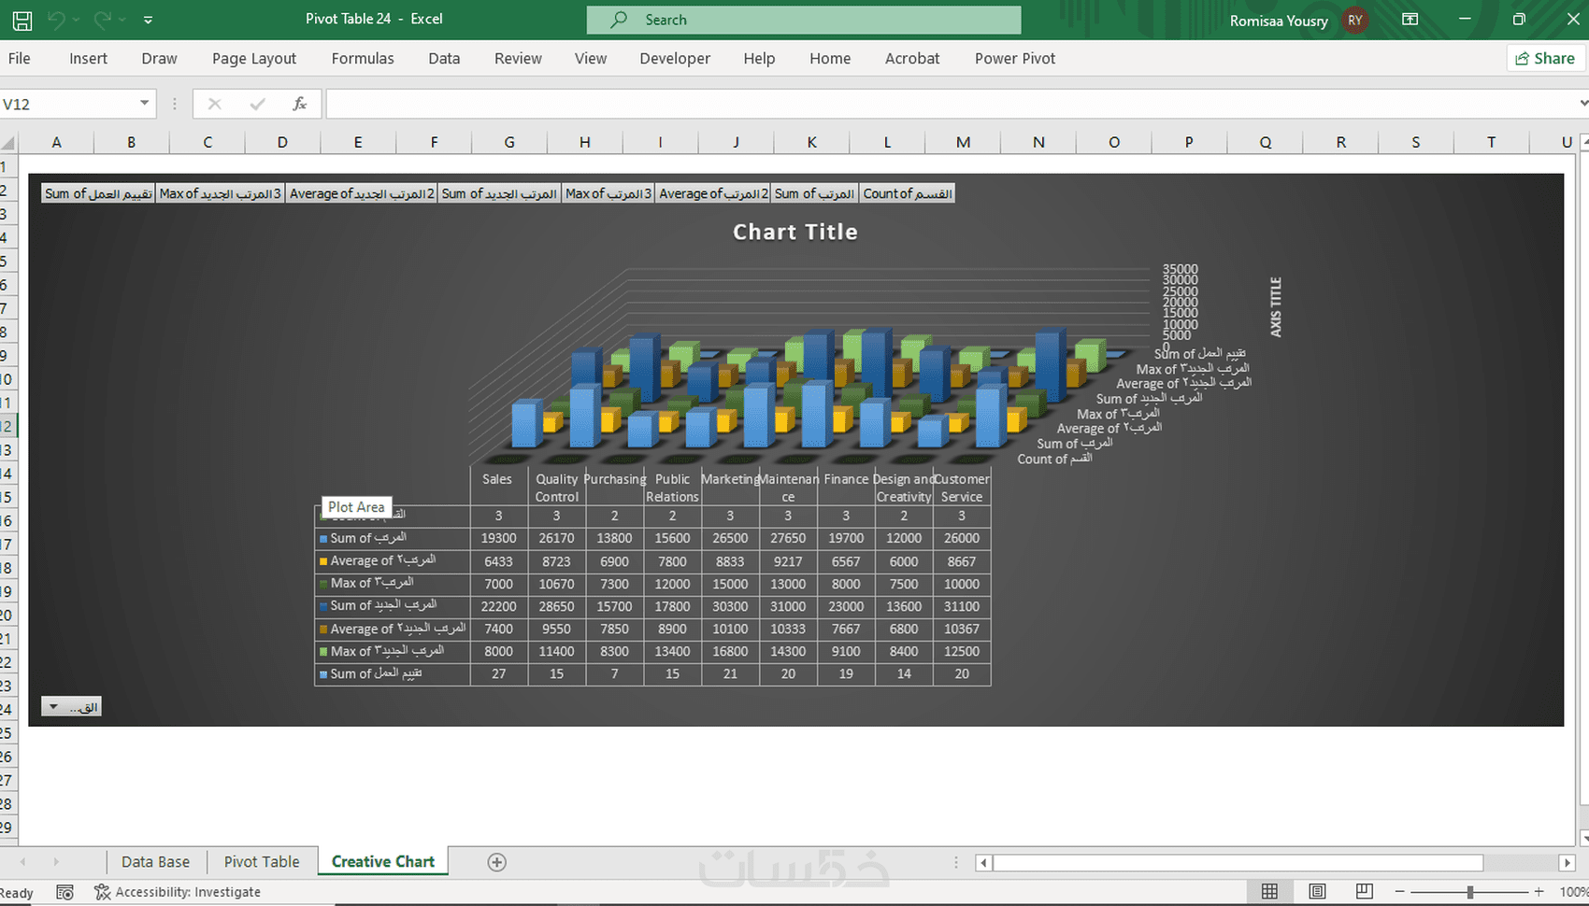Image resolution: width=1589 pixels, height=906 pixels.
Task: Open the Formulas tab
Action: (363, 58)
